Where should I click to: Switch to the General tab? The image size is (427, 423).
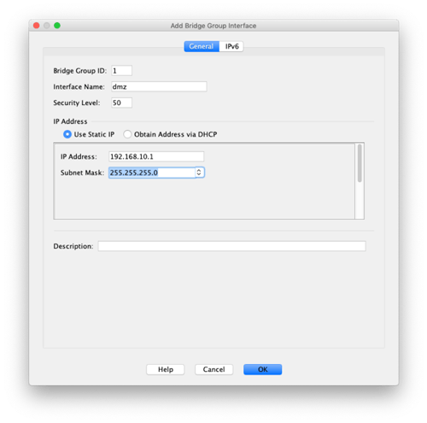(x=202, y=46)
